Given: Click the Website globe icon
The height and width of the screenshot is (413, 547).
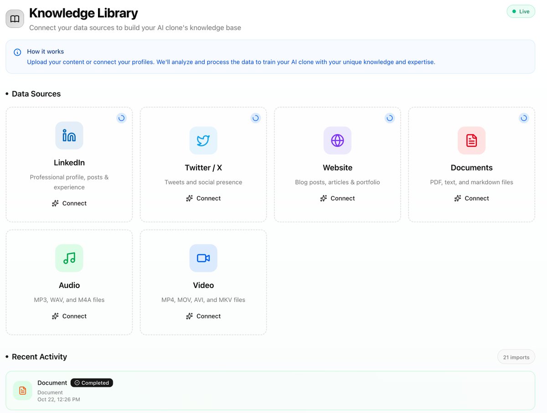Looking at the screenshot, I should point(337,140).
